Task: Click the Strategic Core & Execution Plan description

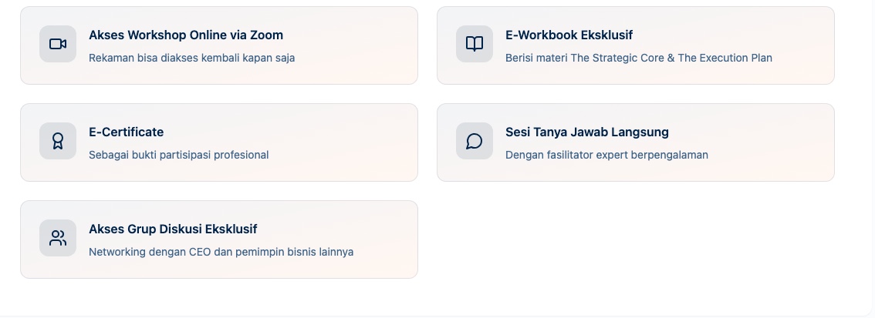Action: coord(638,58)
